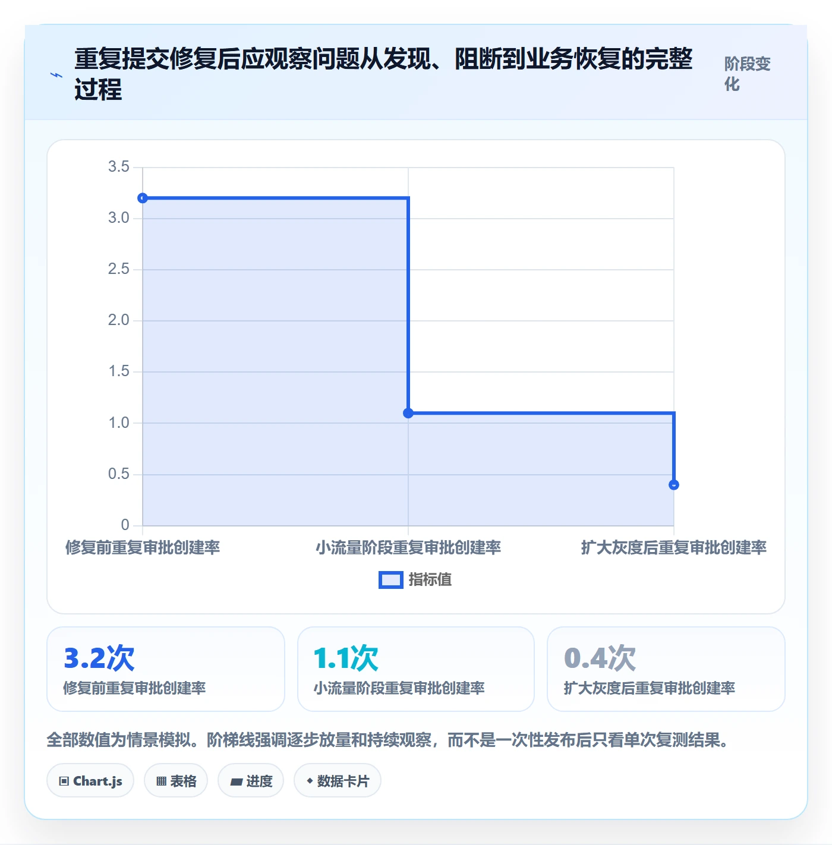Select the 3.2 data point on the chart
Viewport: 832px width, 845px height.
(143, 198)
